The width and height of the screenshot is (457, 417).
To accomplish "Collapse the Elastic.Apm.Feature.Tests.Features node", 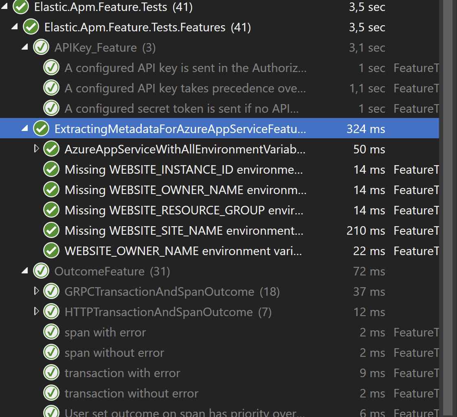I will [x=15, y=27].
